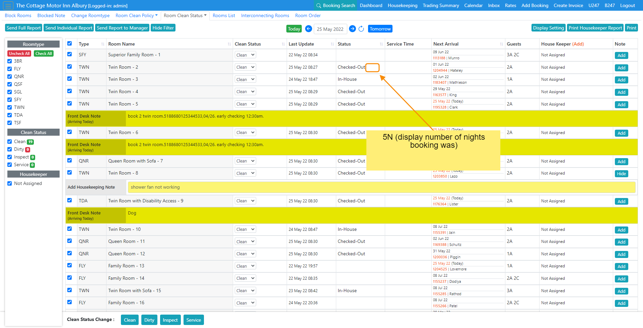This screenshot has height=328, width=643.
Task: Open Clean Status dropdown for Twin Room - 2
Action: (x=245, y=67)
